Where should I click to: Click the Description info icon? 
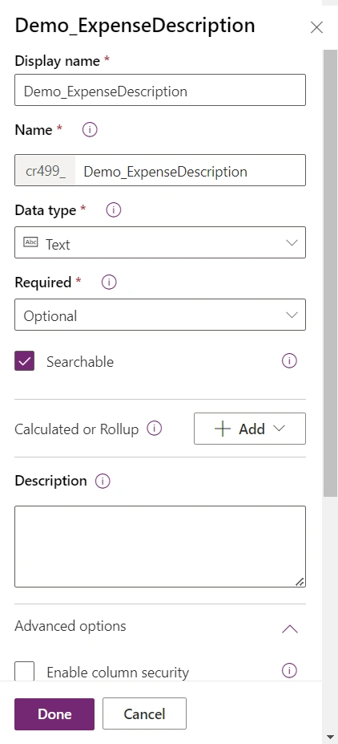point(103,481)
